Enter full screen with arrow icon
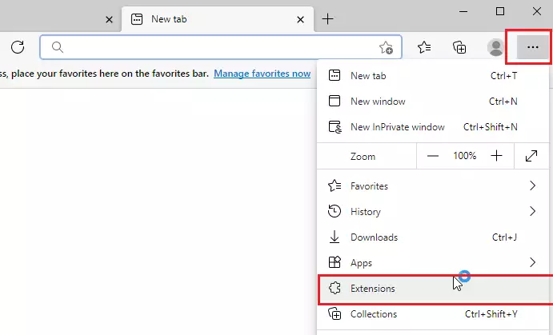Screen dimensions: 553x335 point(531,156)
